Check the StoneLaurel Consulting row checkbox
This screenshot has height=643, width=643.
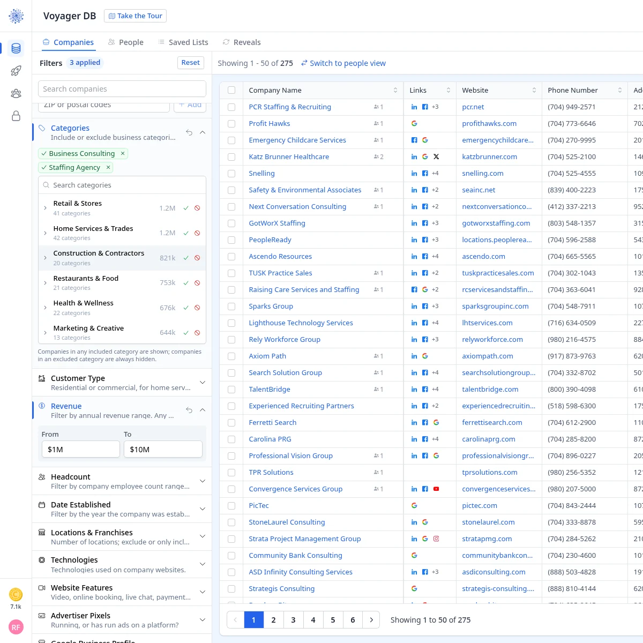point(231,522)
